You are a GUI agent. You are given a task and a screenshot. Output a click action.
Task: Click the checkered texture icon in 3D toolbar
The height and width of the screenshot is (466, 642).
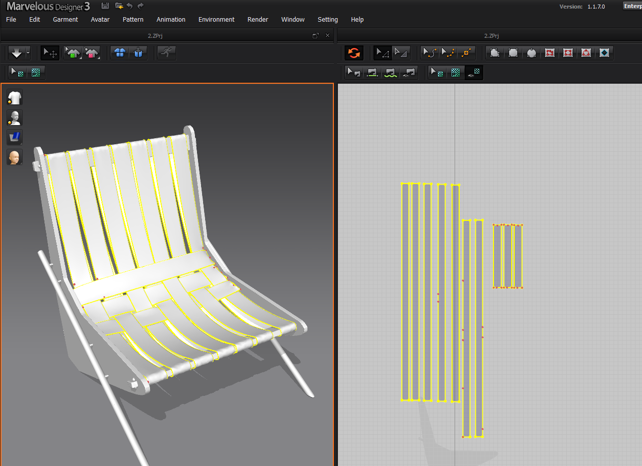tap(36, 73)
